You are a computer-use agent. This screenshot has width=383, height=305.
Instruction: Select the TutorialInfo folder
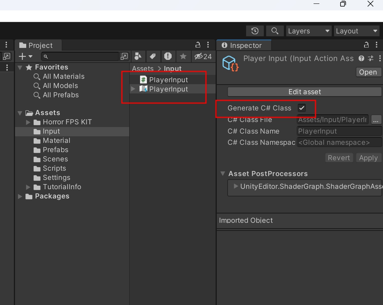pyautogui.click(x=62, y=187)
